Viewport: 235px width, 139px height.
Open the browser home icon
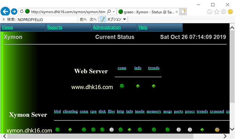click(x=210, y=12)
